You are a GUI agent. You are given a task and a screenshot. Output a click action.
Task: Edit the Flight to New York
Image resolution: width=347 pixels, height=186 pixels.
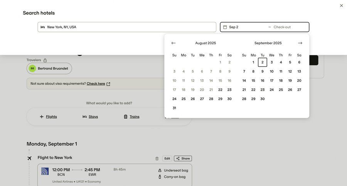click(x=167, y=158)
